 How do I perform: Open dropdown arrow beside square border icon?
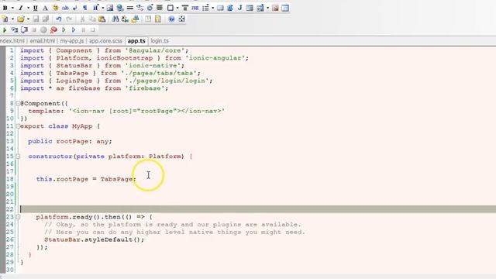pyautogui.click(x=177, y=8)
